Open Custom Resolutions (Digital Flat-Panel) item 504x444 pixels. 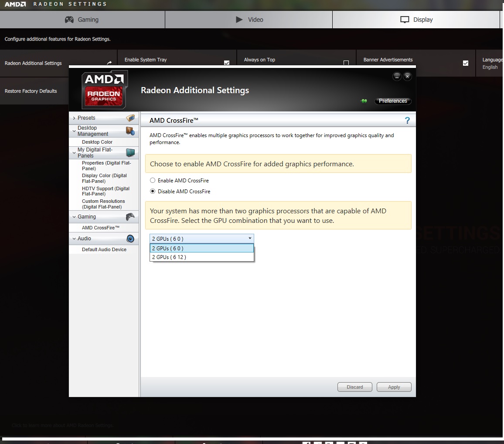coord(103,204)
